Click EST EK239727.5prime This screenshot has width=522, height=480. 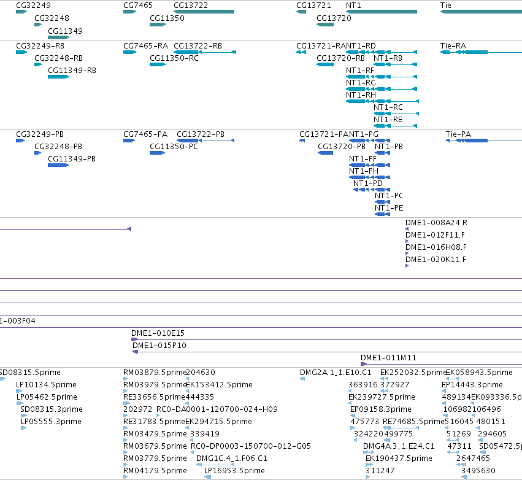coord(382,397)
